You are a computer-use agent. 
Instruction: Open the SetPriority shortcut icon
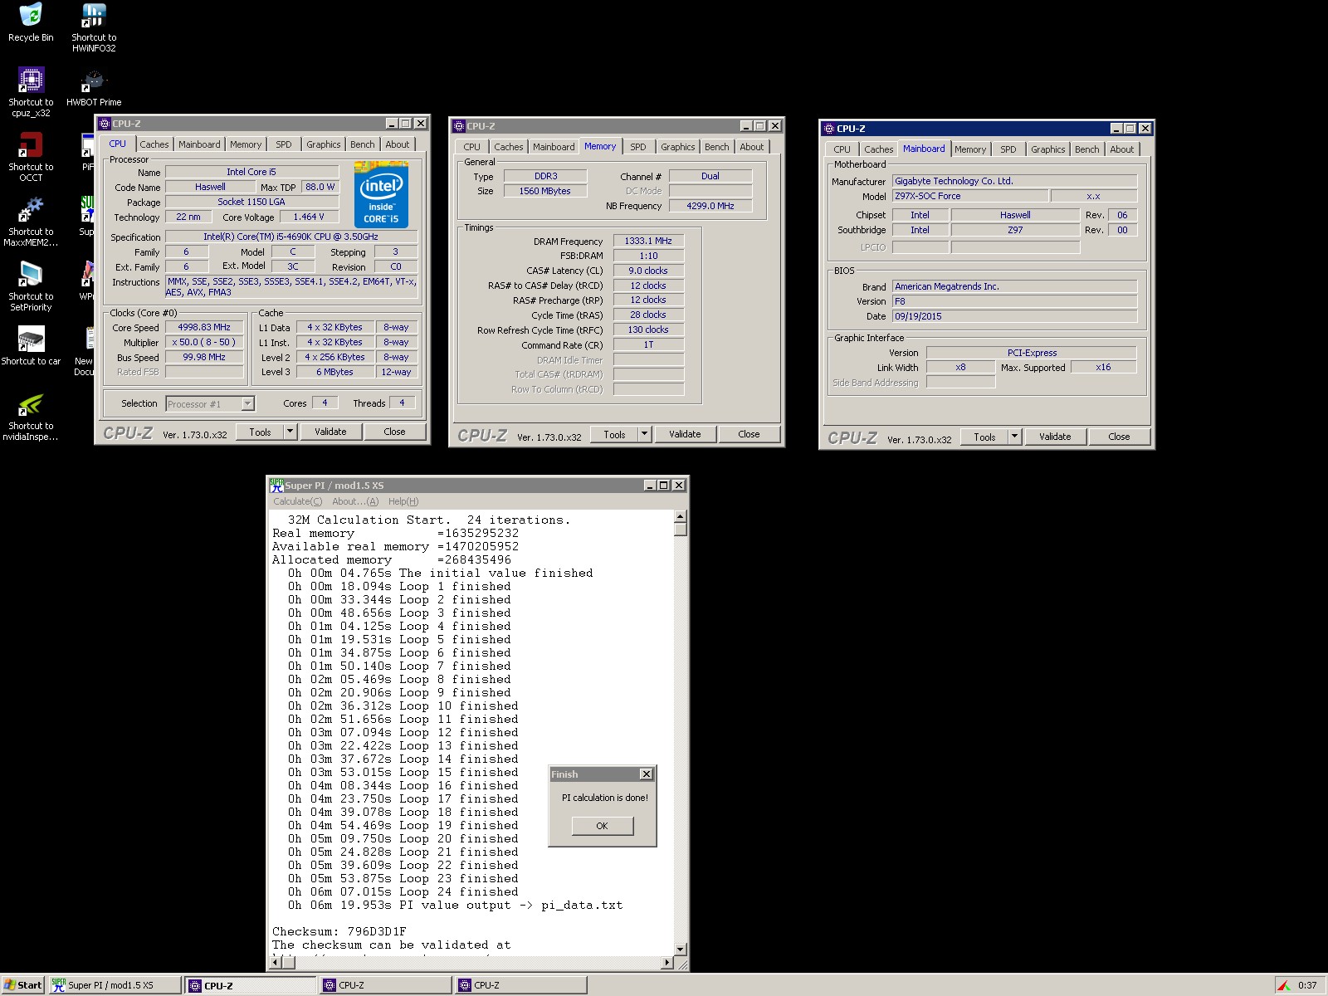click(x=31, y=286)
